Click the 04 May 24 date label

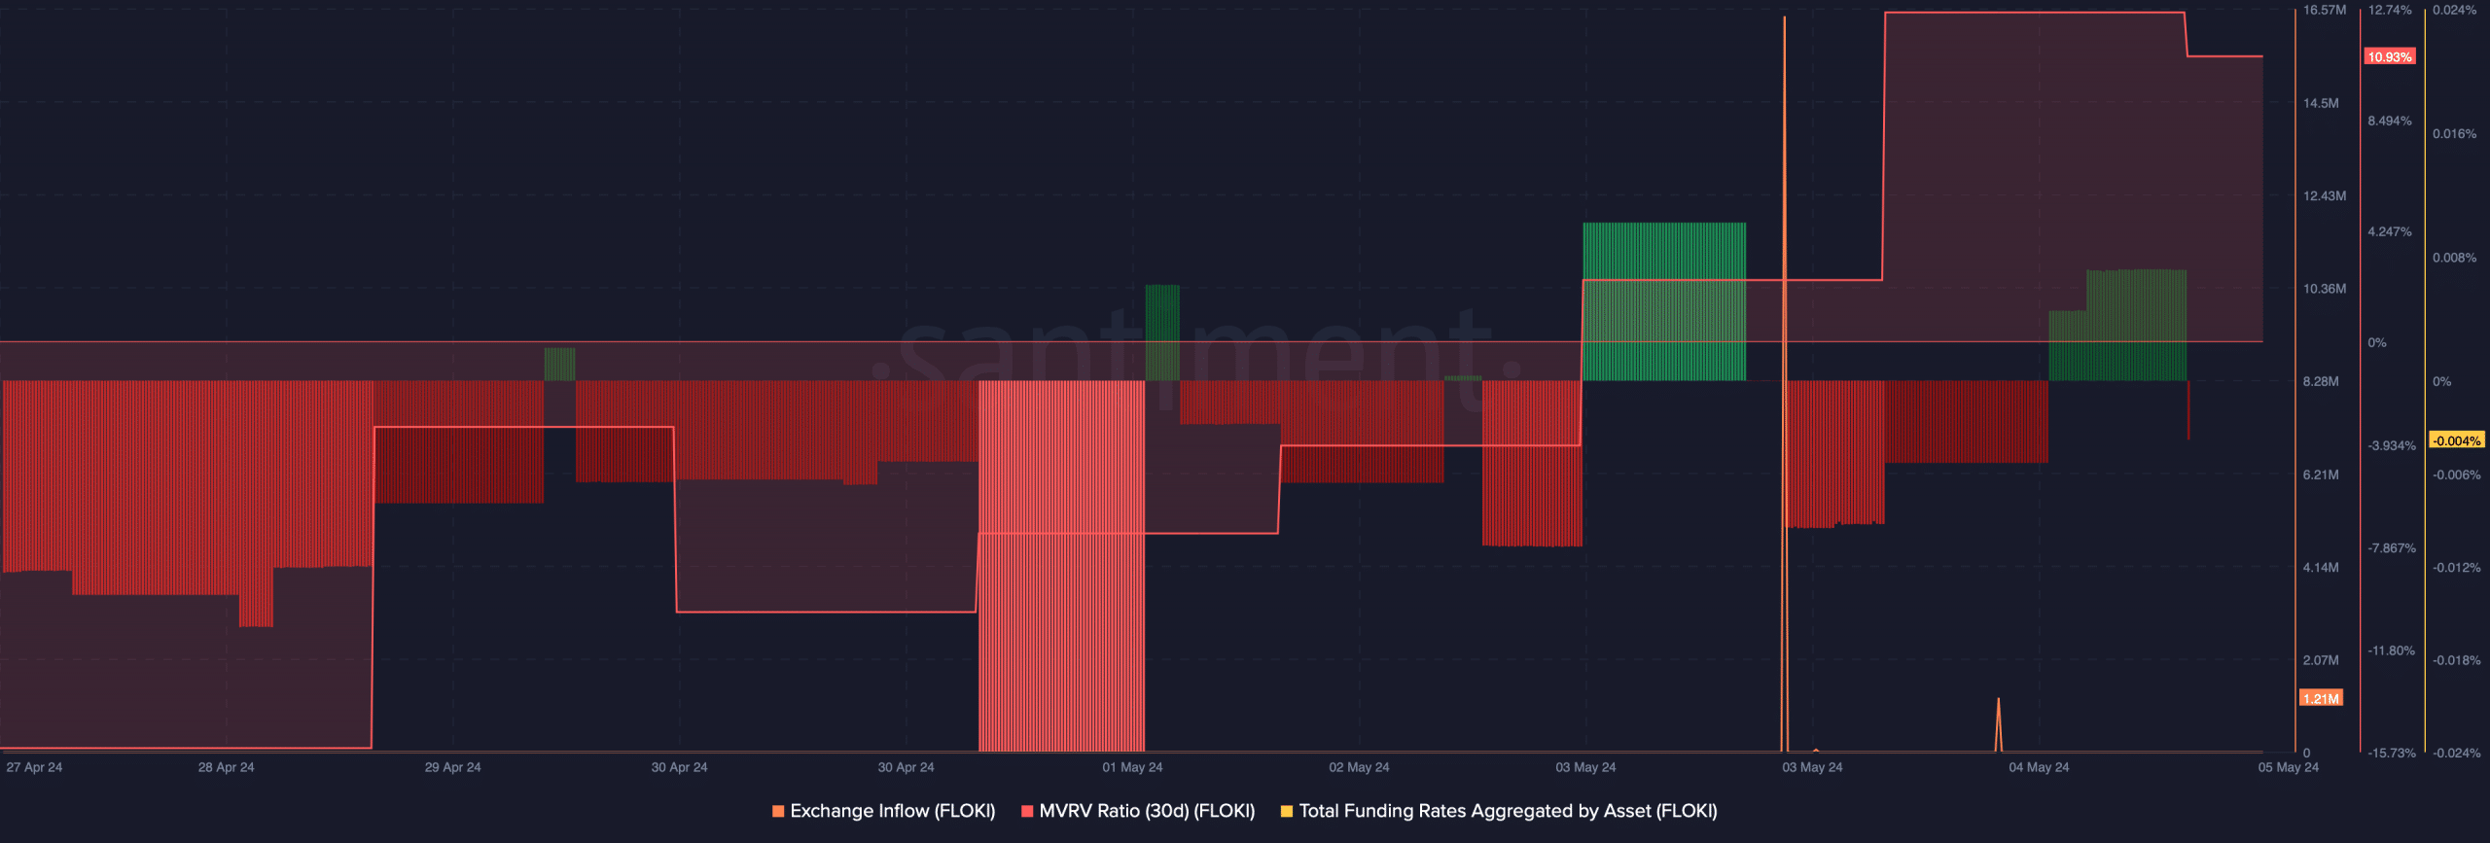(2039, 767)
